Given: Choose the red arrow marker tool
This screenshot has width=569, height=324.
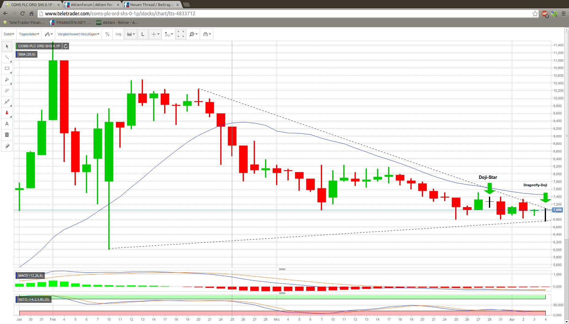Looking at the screenshot, I should 7,113.
